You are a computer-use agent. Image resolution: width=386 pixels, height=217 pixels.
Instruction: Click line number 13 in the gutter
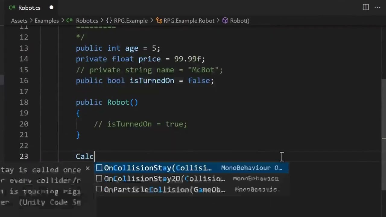coord(24,48)
